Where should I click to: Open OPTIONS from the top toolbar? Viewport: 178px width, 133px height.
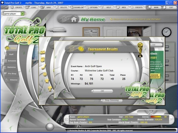click(x=92, y=7)
